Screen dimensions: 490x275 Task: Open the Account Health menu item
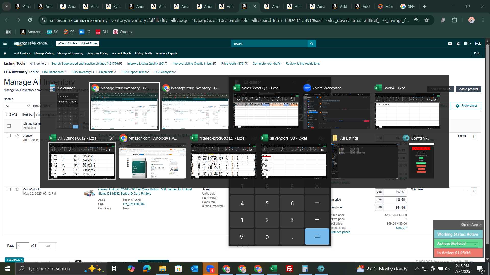click(x=121, y=53)
